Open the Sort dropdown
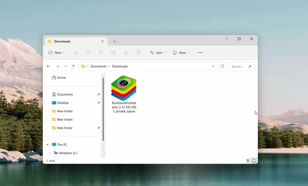308x186 pixels. [157, 53]
